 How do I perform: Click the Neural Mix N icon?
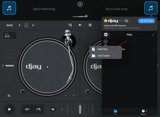tap(53, 109)
